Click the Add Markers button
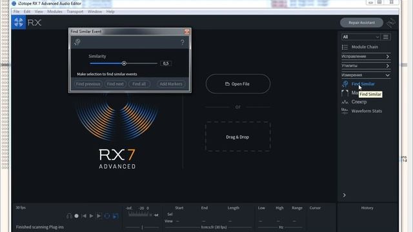 tap(171, 84)
